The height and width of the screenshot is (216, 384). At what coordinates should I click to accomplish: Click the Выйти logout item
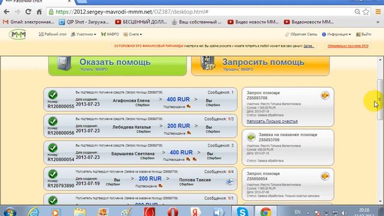coord(364,34)
